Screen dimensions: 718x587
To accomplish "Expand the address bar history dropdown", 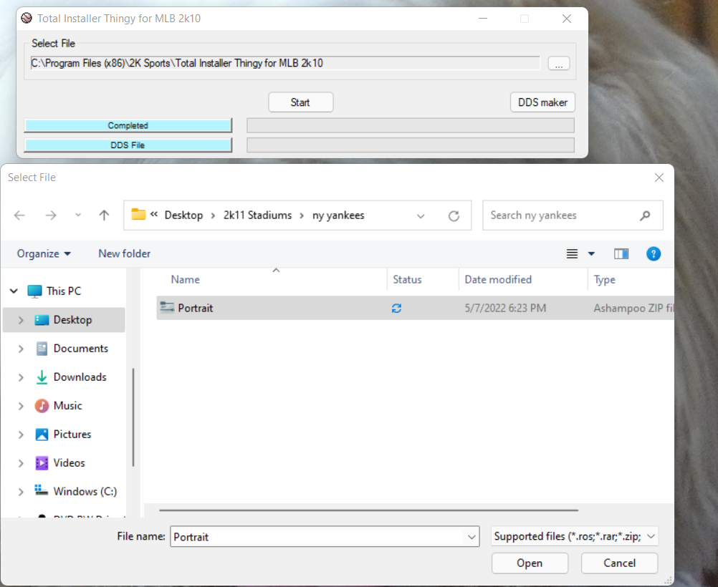I will 421,215.
